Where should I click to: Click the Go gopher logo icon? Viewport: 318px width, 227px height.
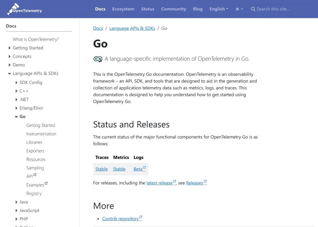98,59
